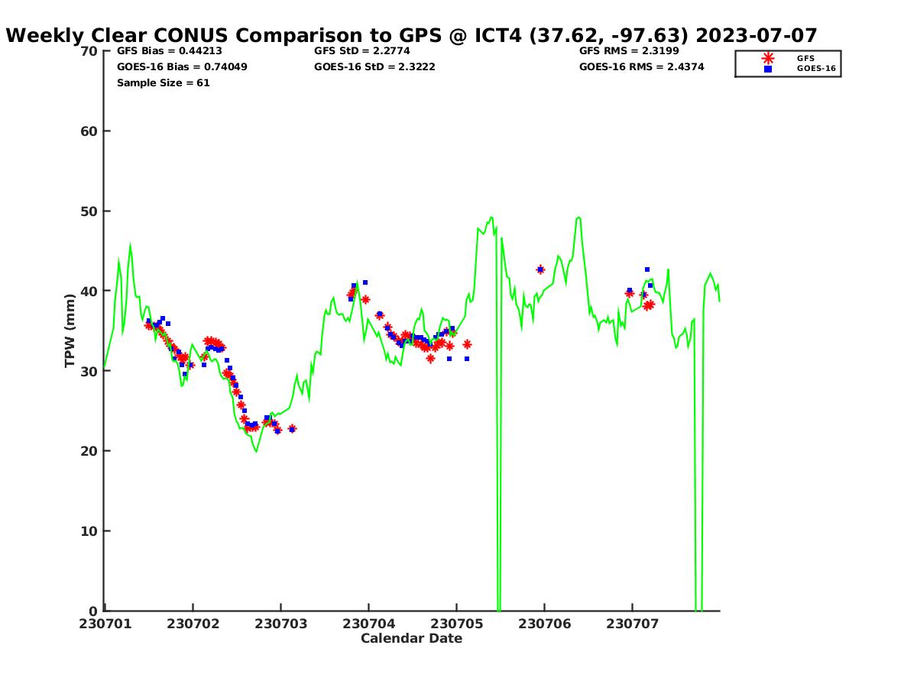Viewport: 917px width, 687px height.
Task: Click the Sample Size = 61 text
Action: tap(163, 83)
